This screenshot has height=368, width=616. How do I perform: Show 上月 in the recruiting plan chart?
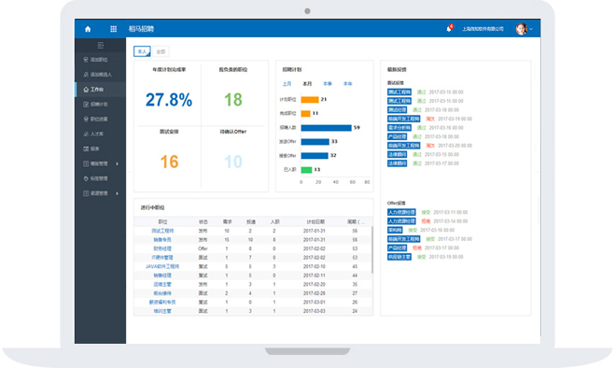(287, 84)
